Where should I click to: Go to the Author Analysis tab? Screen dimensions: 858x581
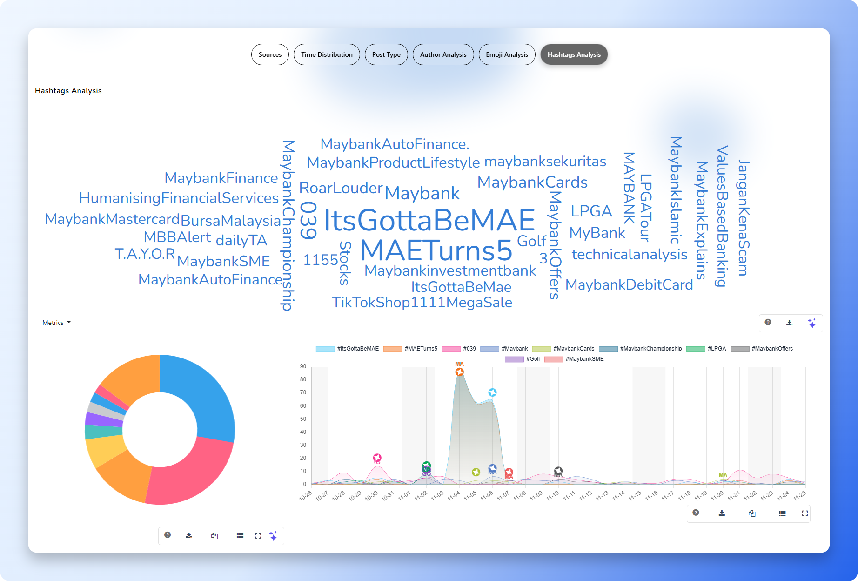443,54
